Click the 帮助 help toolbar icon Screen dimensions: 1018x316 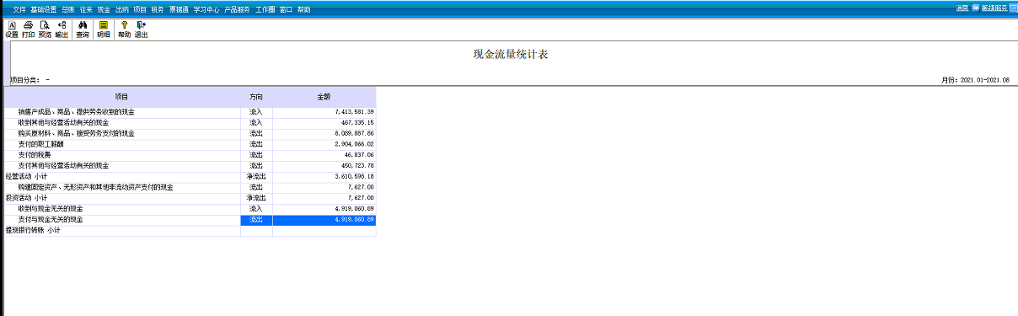(x=124, y=29)
